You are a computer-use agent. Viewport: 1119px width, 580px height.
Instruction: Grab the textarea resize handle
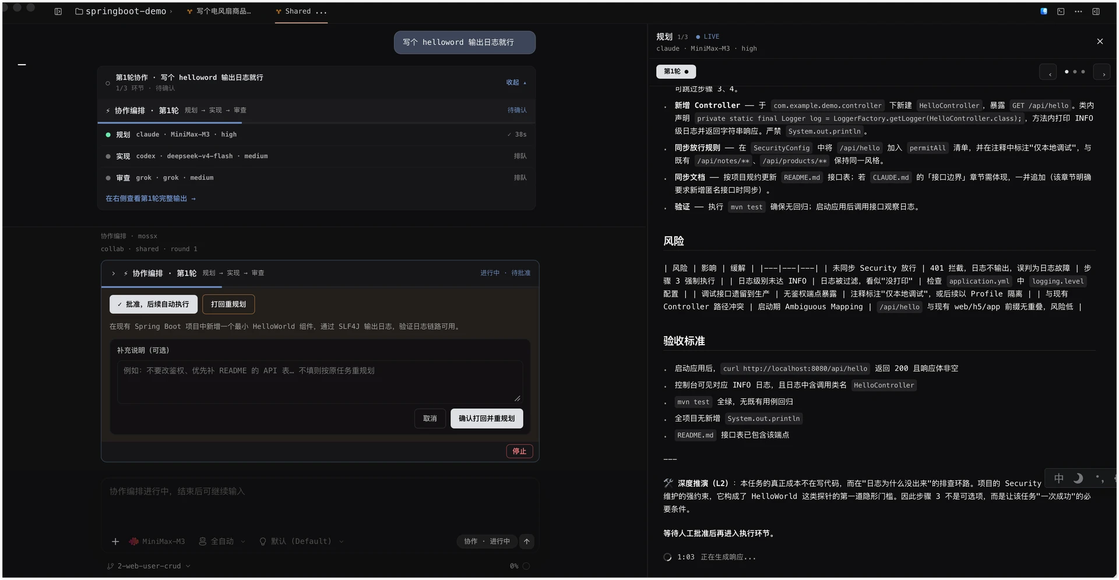[x=518, y=398]
